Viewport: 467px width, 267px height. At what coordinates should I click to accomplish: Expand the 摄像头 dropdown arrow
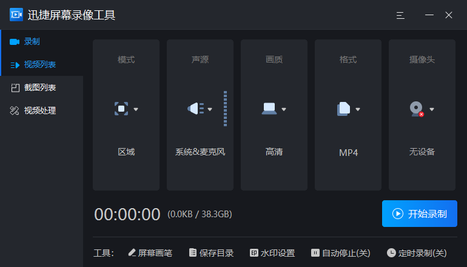[432, 109]
